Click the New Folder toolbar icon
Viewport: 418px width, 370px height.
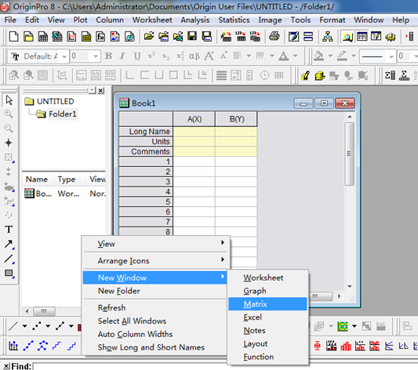(x=28, y=37)
